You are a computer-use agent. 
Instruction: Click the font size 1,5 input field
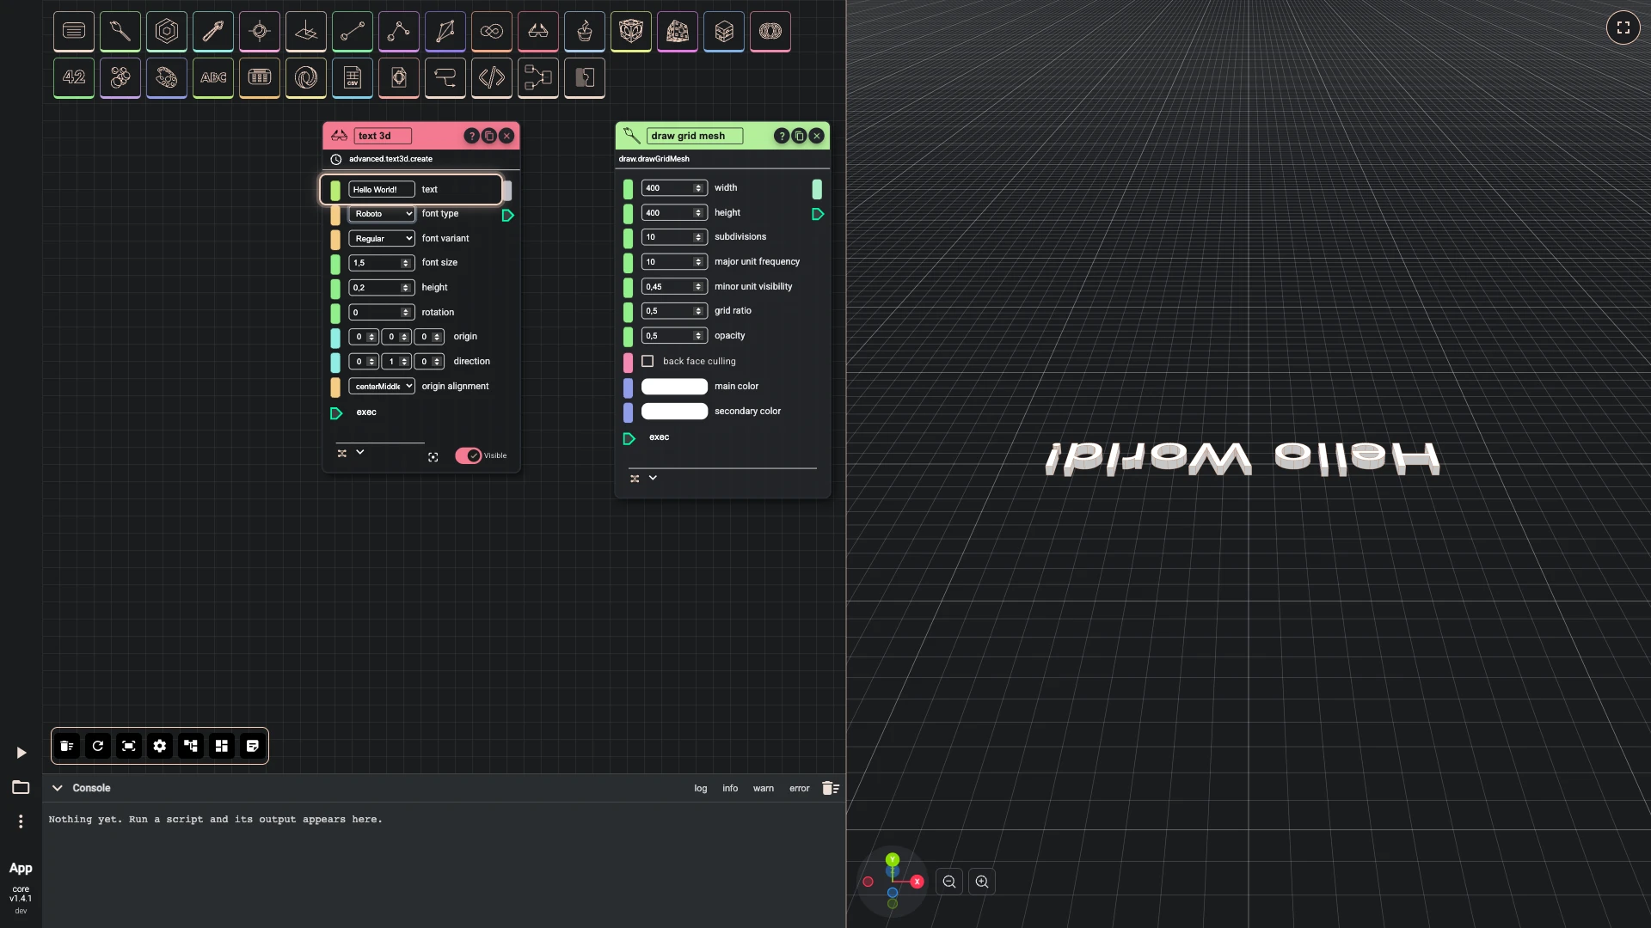click(x=382, y=263)
